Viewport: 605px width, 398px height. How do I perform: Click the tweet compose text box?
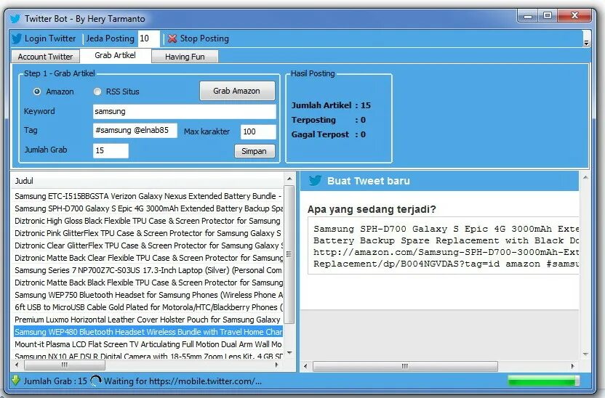click(x=444, y=245)
